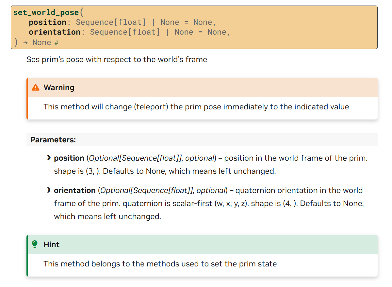Click the bold position argument in the signature
The height and width of the screenshot is (287, 392).
pos(48,23)
